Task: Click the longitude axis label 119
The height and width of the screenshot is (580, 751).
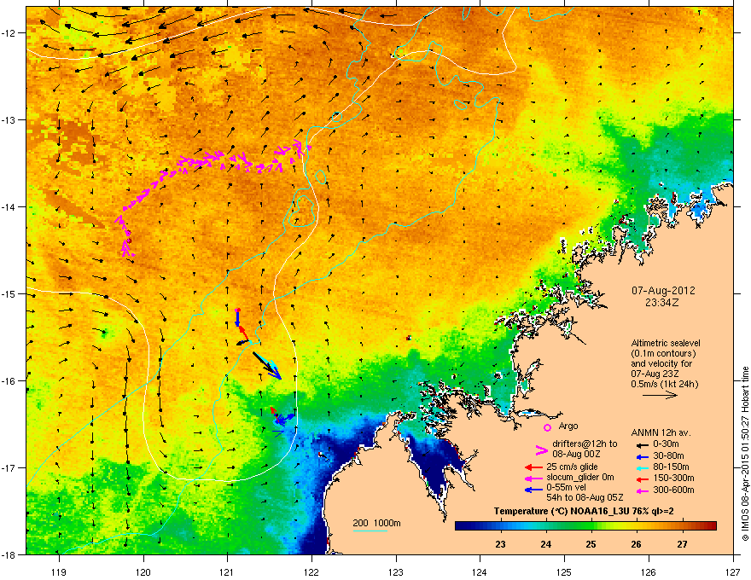Action: (x=59, y=571)
